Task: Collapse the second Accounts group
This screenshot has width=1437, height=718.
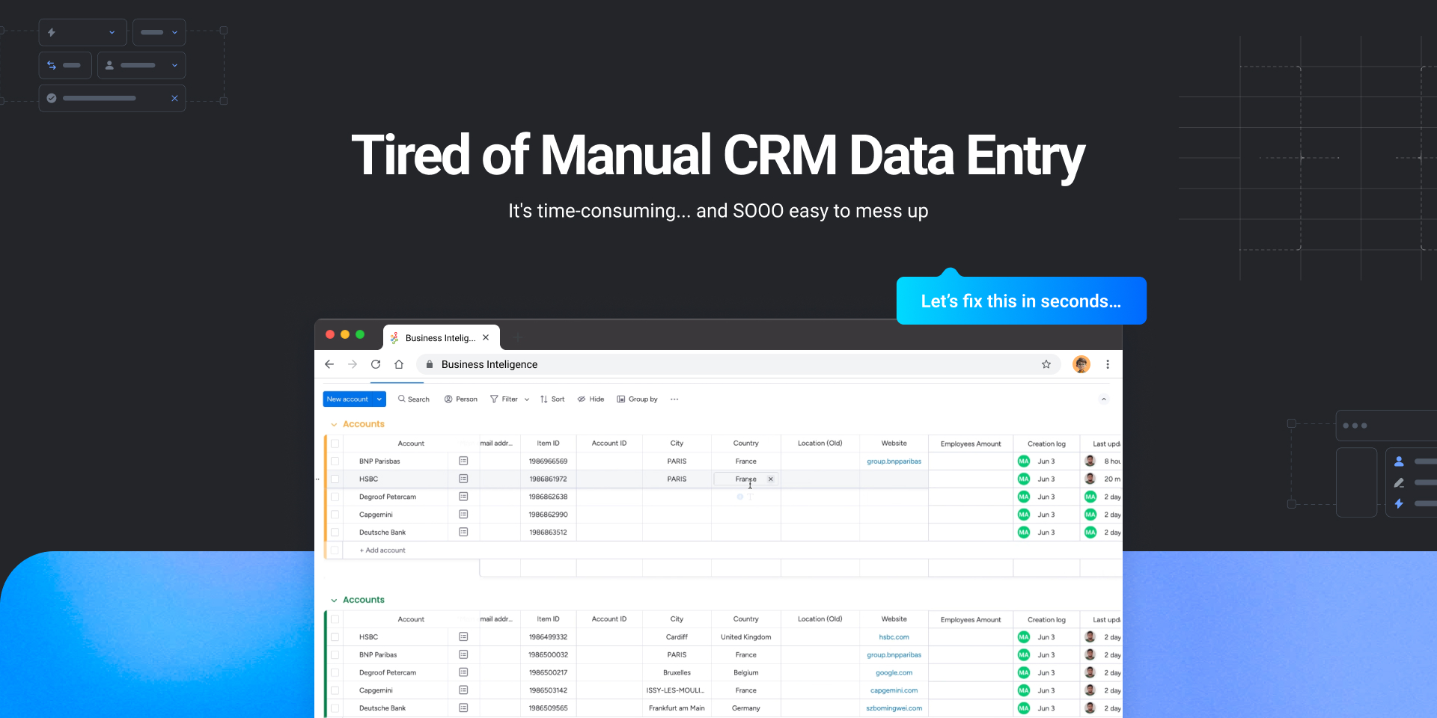Action: coord(334,601)
